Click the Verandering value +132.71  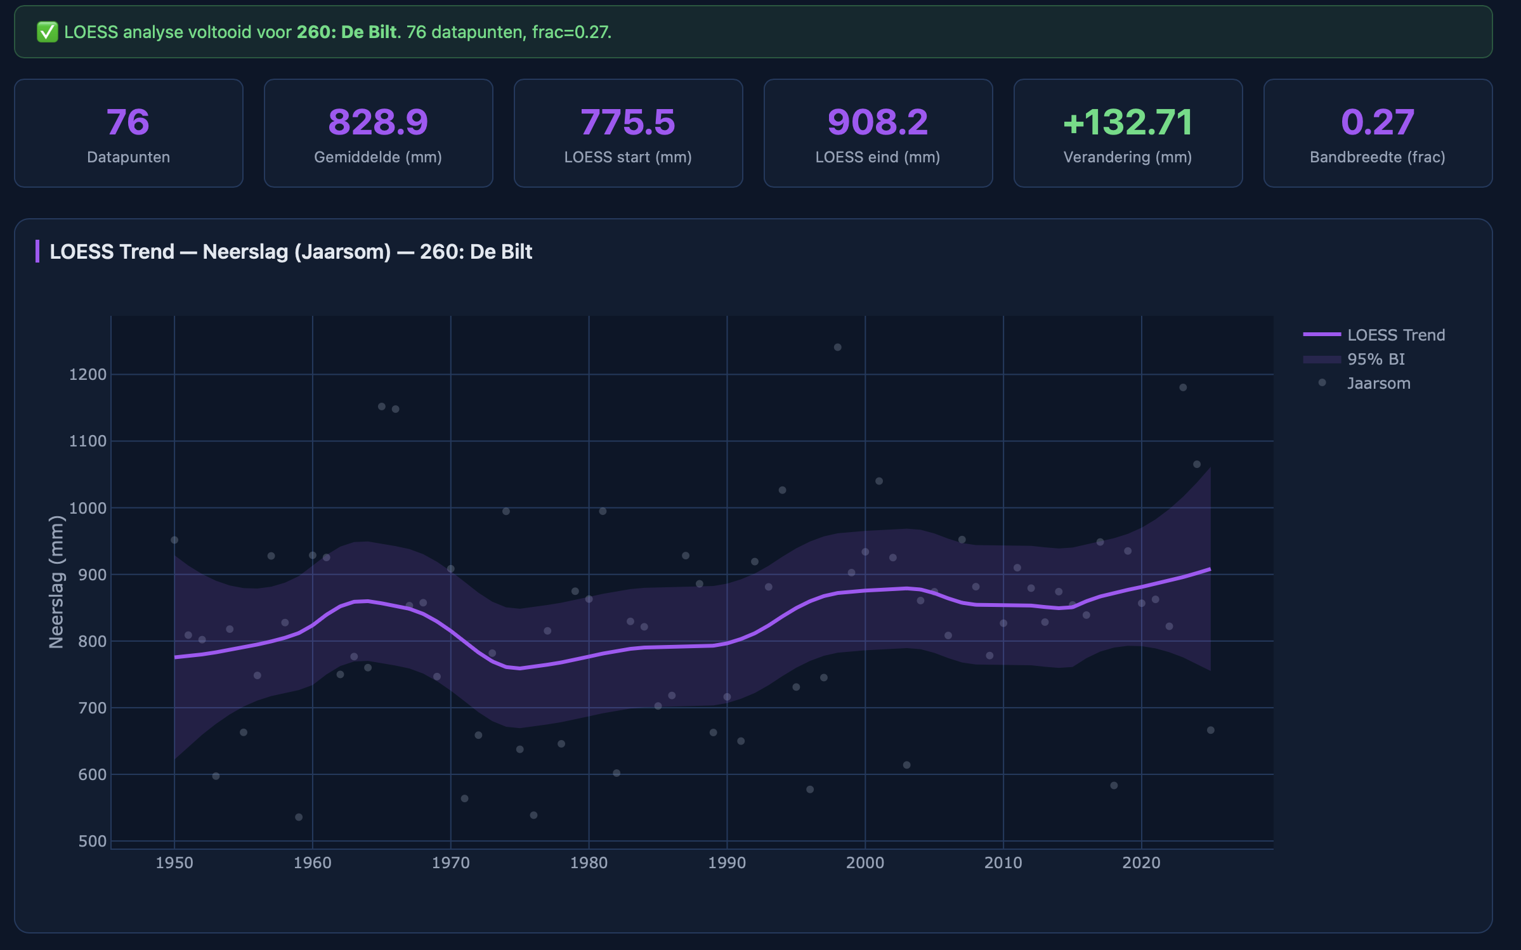point(1127,122)
